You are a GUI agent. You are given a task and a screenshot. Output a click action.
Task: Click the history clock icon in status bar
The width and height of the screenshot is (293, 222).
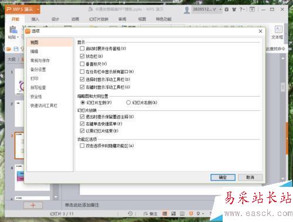coord(130,213)
